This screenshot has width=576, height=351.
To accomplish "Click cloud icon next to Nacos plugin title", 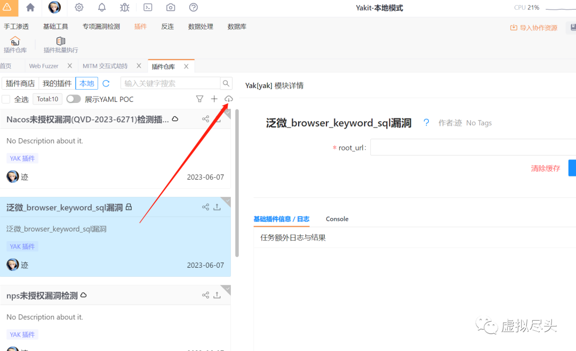I will point(175,119).
